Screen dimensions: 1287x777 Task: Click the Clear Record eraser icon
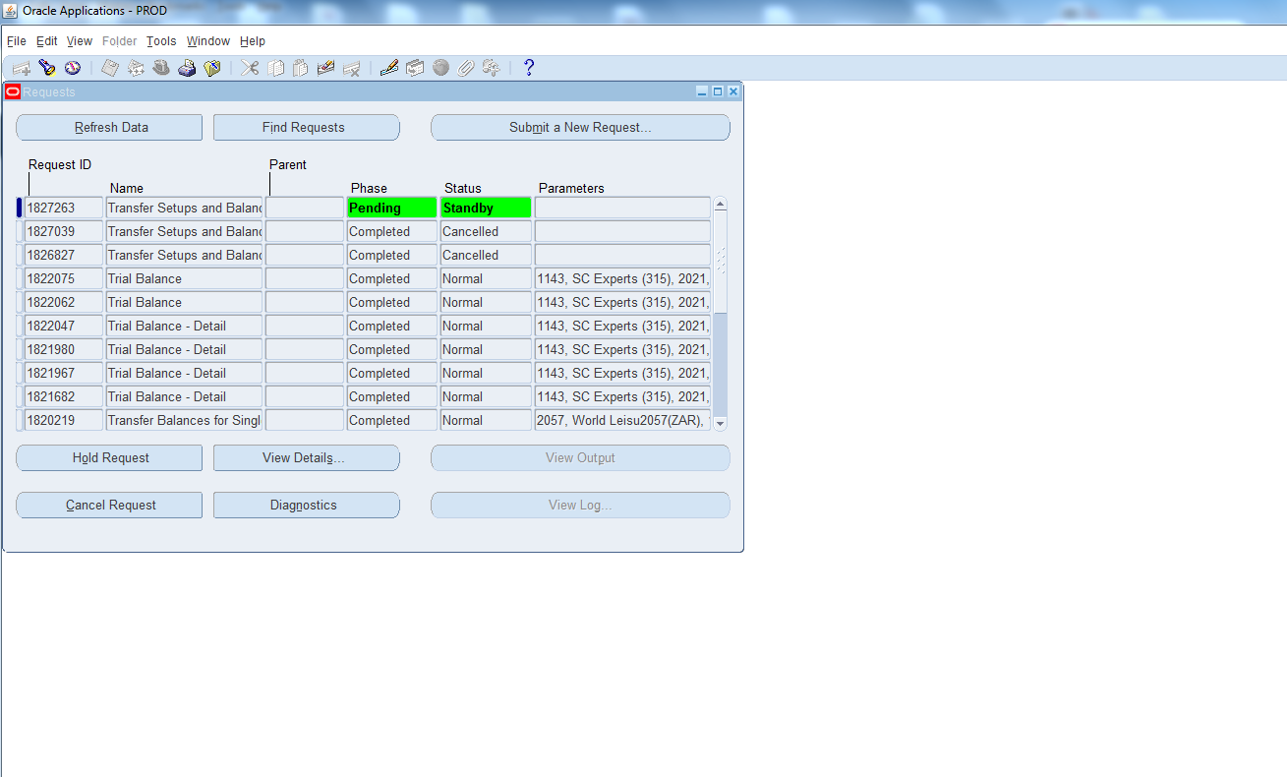325,68
